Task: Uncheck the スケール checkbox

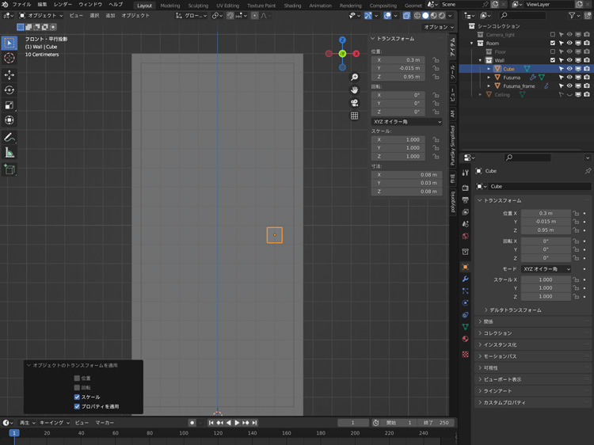Action: tap(77, 397)
